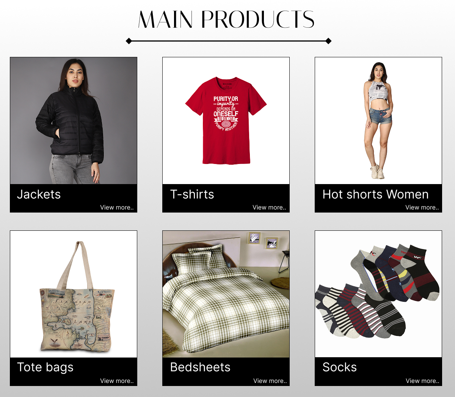Viewport: 455px width, 397px height.
Task: Click 'View more..' under Hot shorts Women
Action: pos(422,208)
